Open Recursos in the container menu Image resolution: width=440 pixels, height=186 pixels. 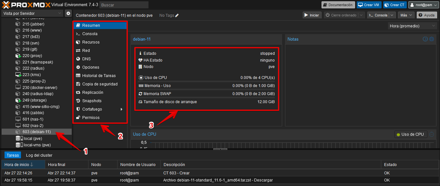pyautogui.click(x=100, y=42)
